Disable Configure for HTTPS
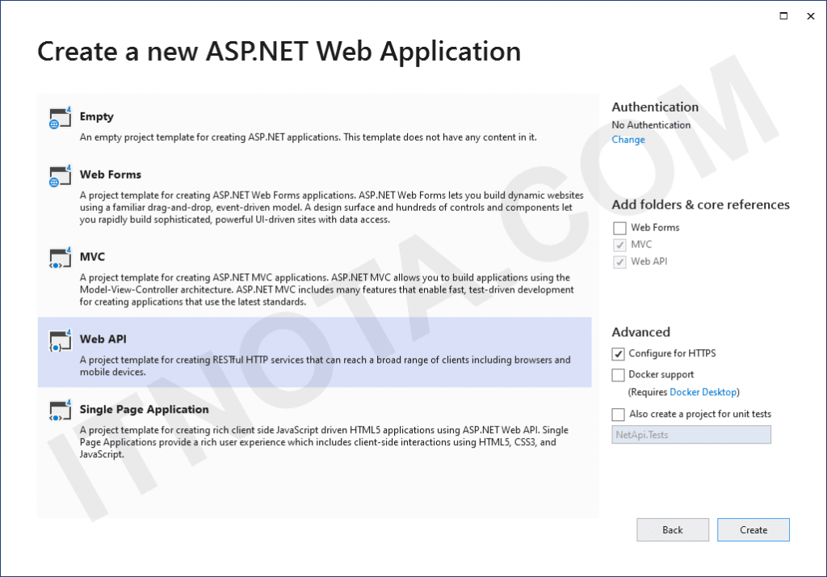 (x=618, y=353)
